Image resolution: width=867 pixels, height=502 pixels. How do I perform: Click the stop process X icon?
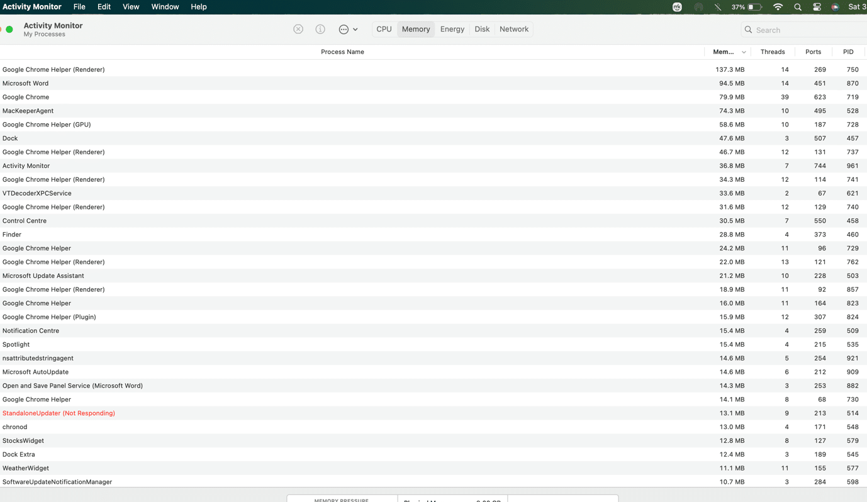[x=298, y=30]
